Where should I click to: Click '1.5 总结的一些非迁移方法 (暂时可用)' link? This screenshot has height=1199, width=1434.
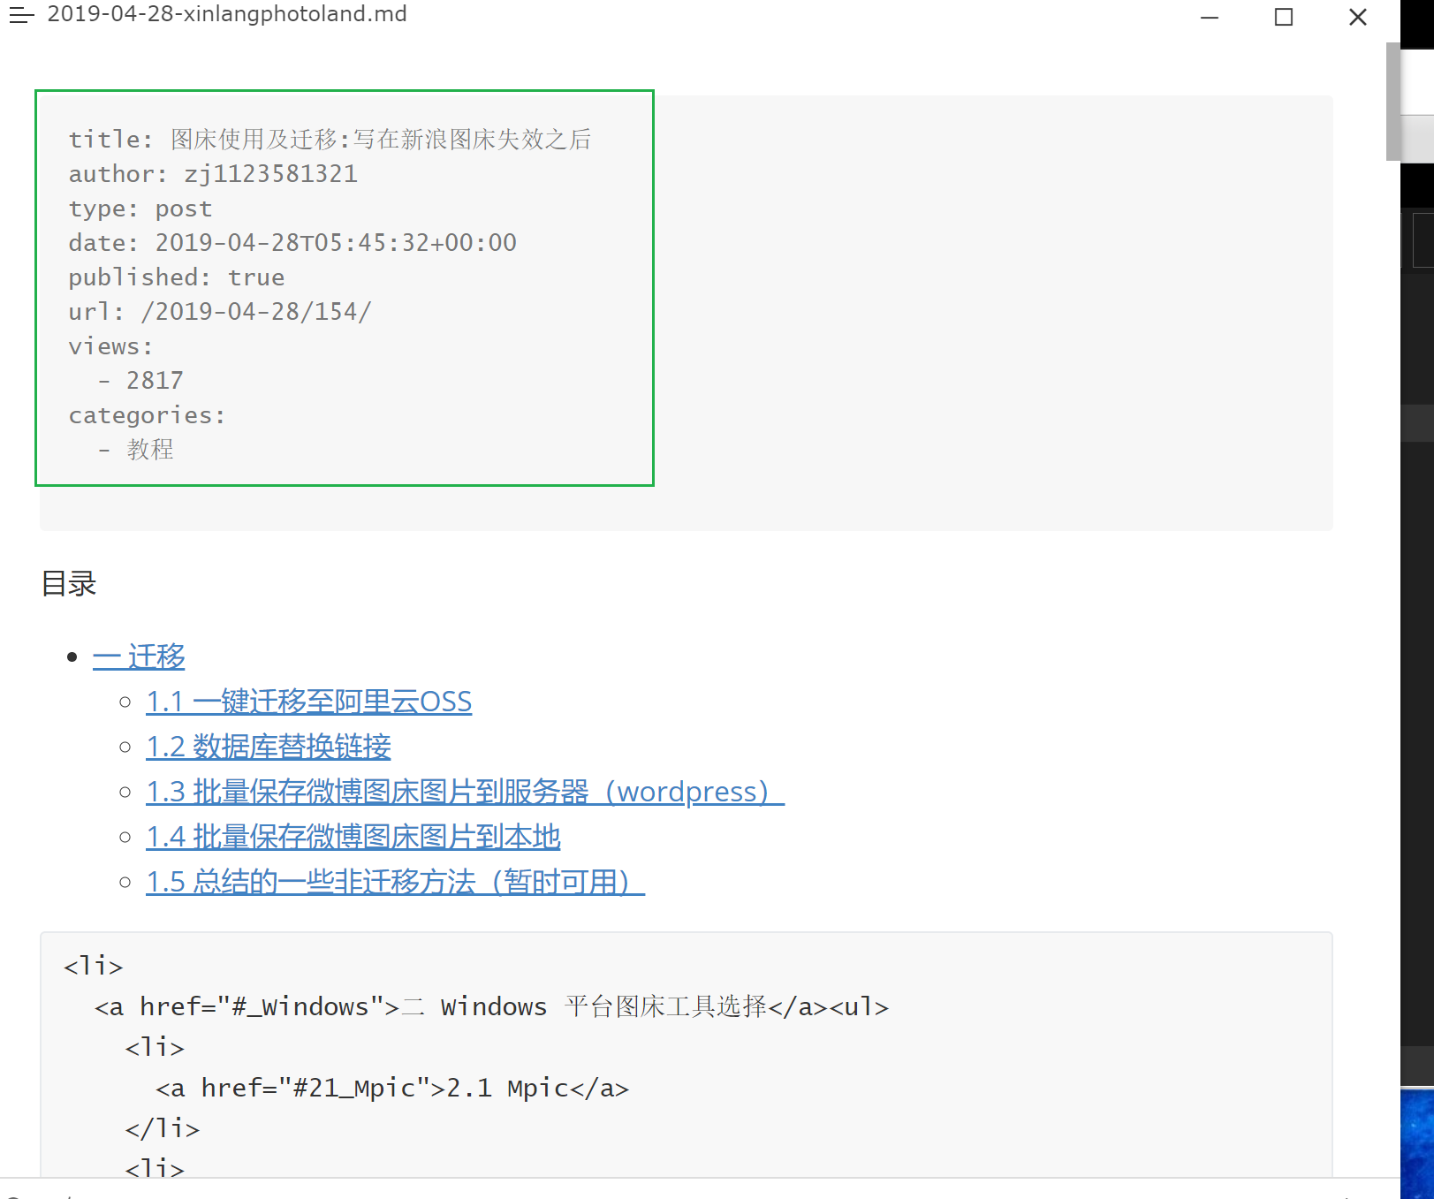tap(395, 882)
